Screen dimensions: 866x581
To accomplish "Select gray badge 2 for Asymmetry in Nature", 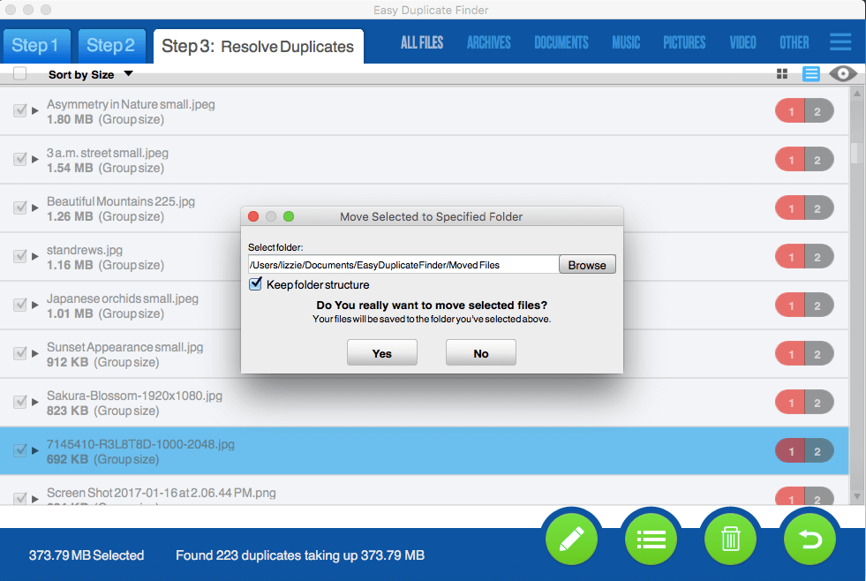I will click(x=819, y=111).
